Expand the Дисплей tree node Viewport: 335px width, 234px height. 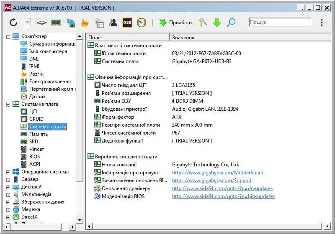tap(8, 187)
